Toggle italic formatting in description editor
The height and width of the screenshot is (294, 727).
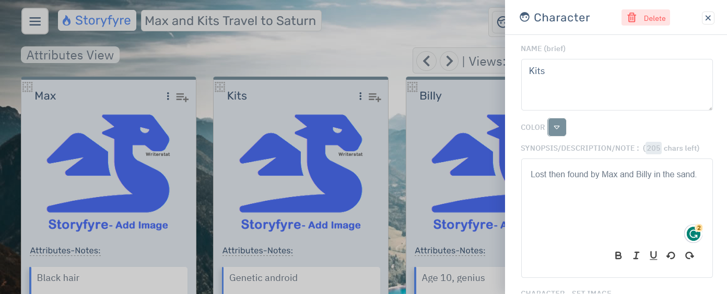(x=636, y=255)
